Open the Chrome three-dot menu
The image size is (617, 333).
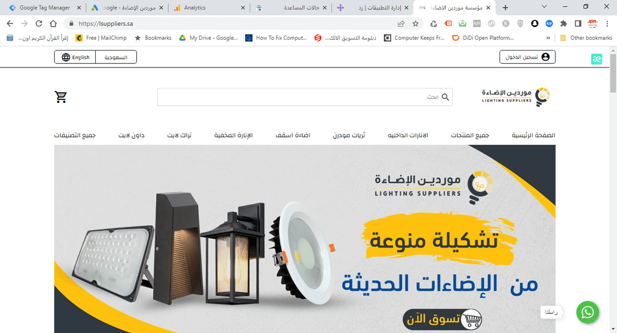coord(607,23)
